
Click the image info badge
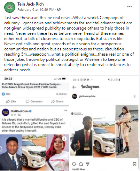click(x=64, y=139)
